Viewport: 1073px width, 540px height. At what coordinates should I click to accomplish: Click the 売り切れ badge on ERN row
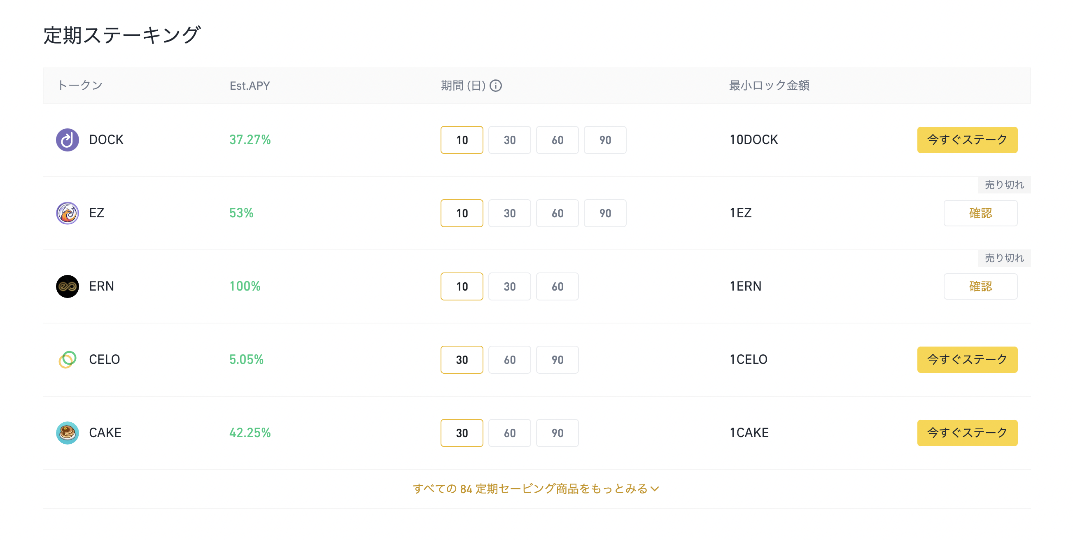(1004, 258)
